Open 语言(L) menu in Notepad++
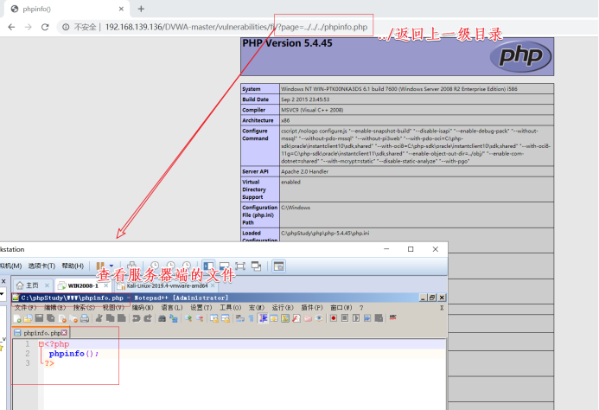Screen dimensions: 599x410 (172, 308)
